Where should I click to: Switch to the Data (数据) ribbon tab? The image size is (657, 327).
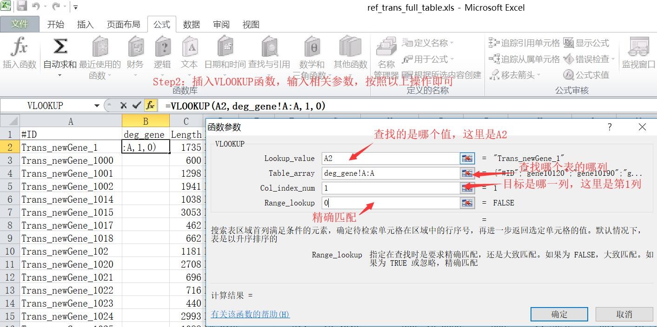(x=191, y=25)
